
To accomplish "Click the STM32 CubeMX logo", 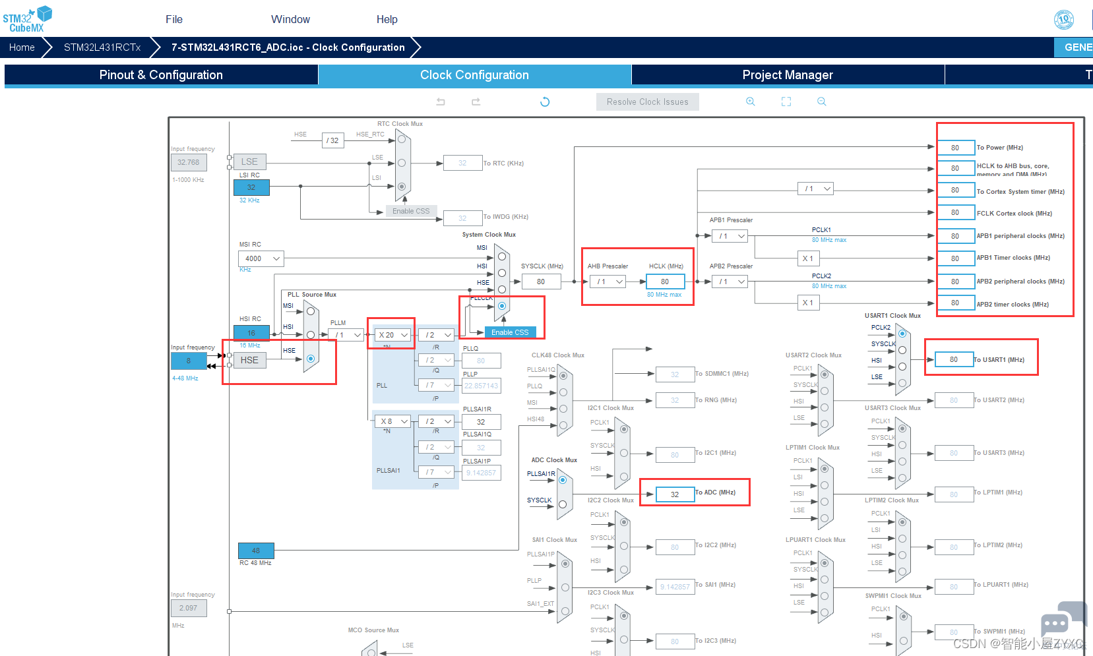I will coord(27,18).
